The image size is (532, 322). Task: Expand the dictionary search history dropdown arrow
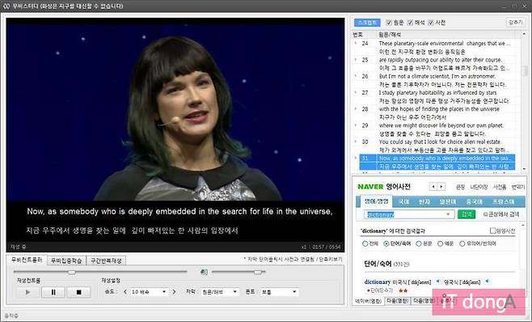pos(448,214)
